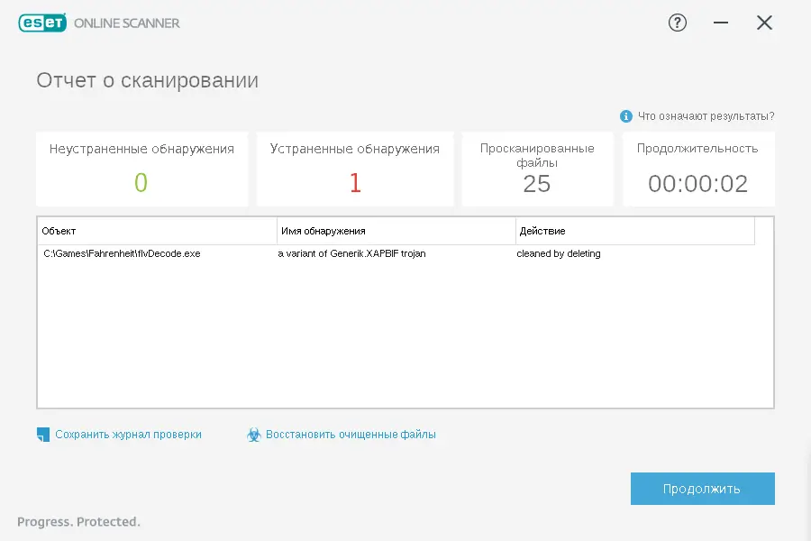This screenshot has height=541, width=811.
Task: Click the save log icon
Action: pyautogui.click(x=43, y=435)
